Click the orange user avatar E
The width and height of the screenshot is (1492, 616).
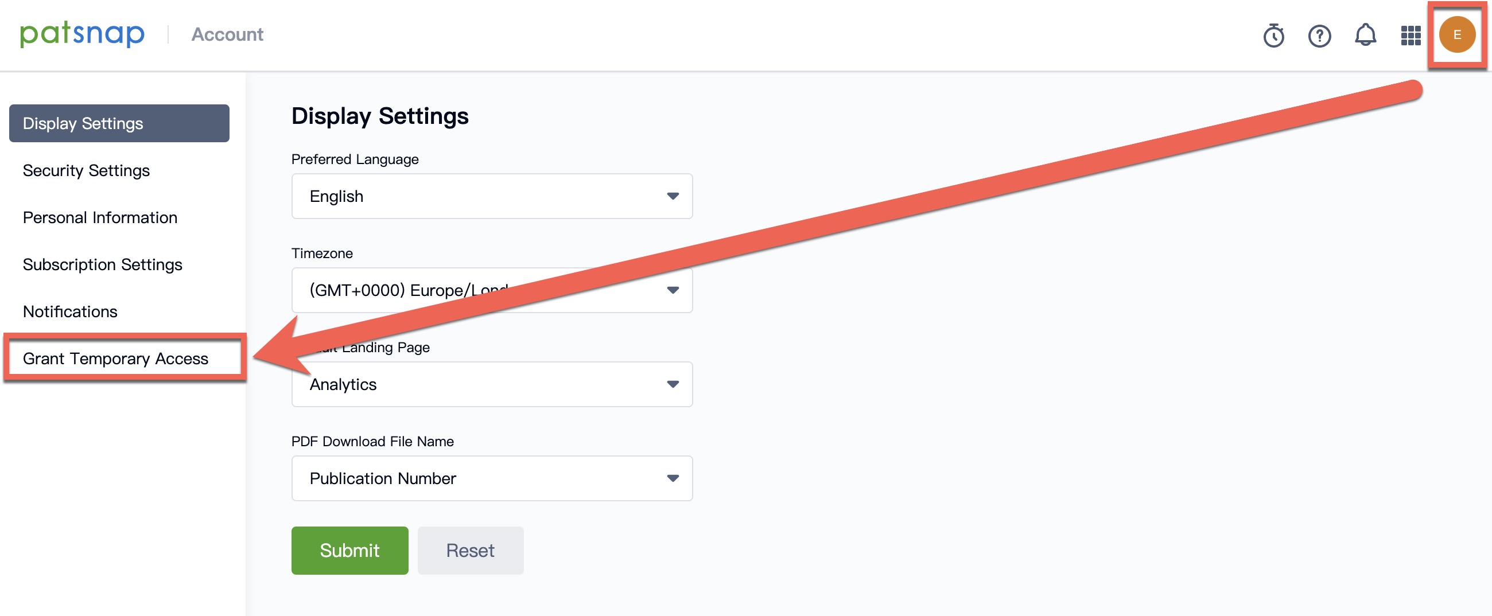(x=1456, y=35)
